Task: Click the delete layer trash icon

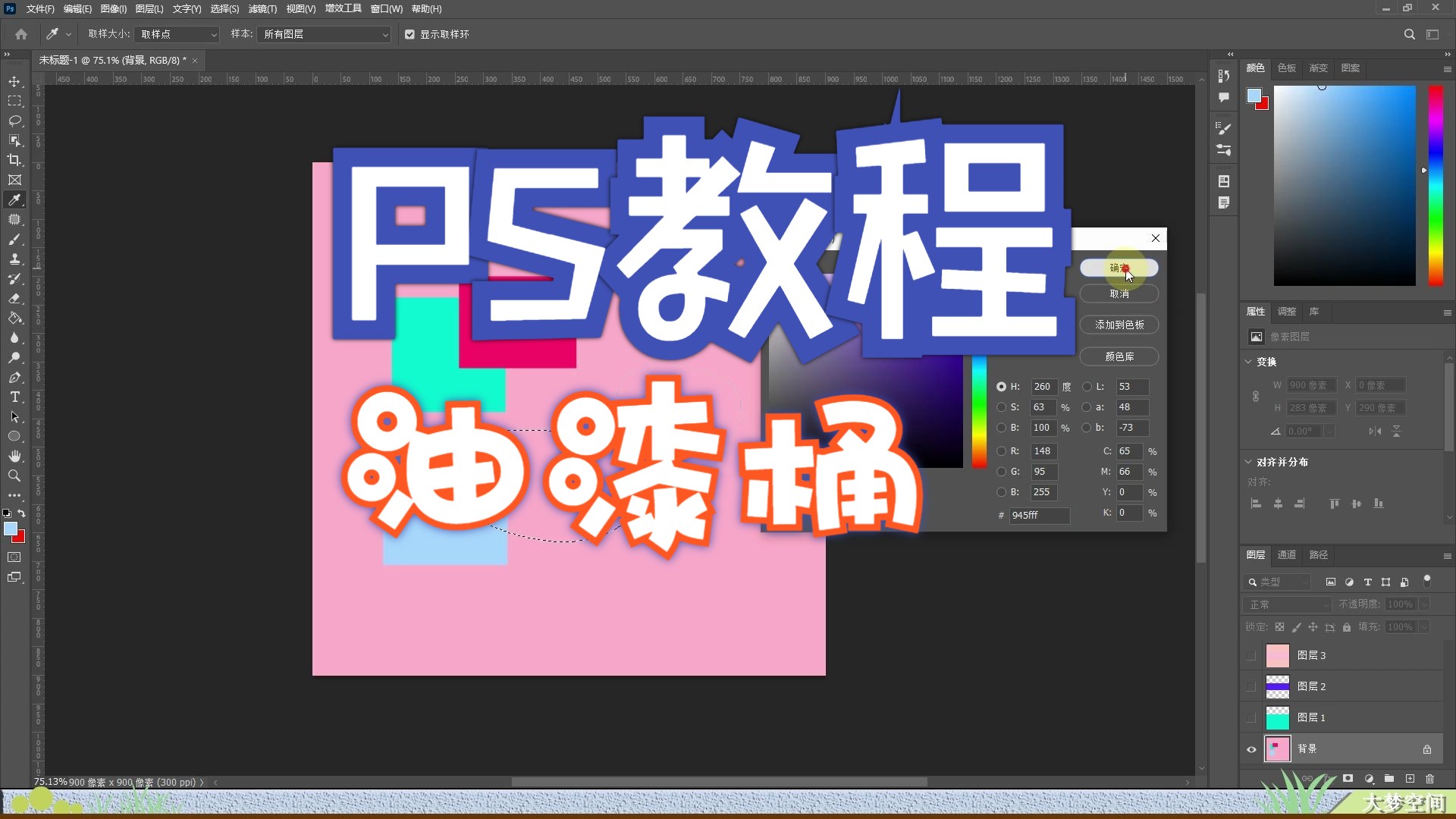Action: pyautogui.click(x=1429, y=779)
